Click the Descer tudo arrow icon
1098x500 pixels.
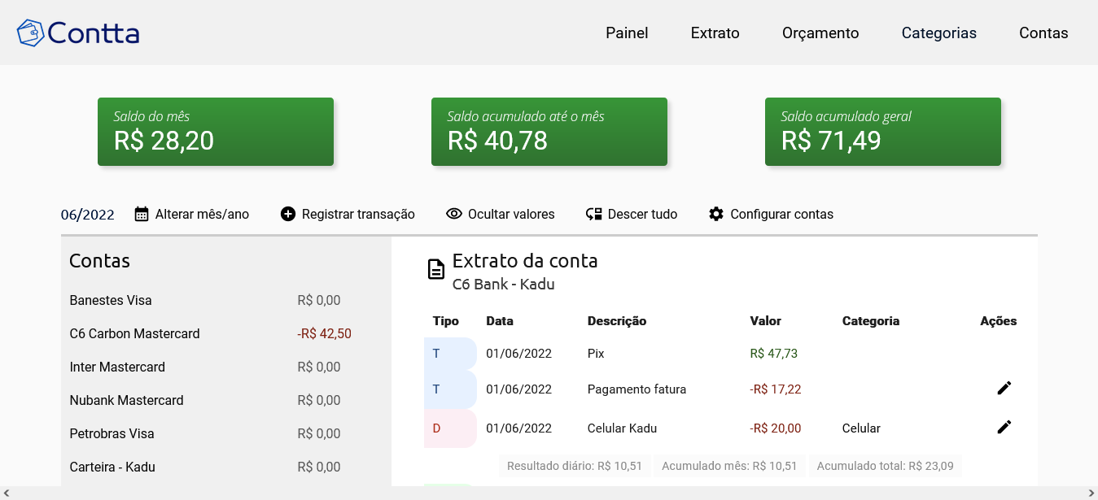pyautogui.click(x=593, y=214)
